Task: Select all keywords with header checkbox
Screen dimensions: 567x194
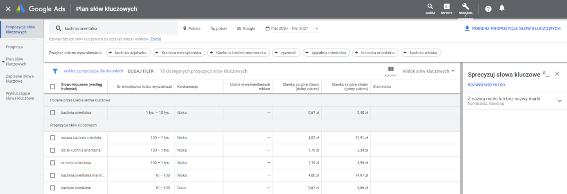Action: [x=52, y=87]
